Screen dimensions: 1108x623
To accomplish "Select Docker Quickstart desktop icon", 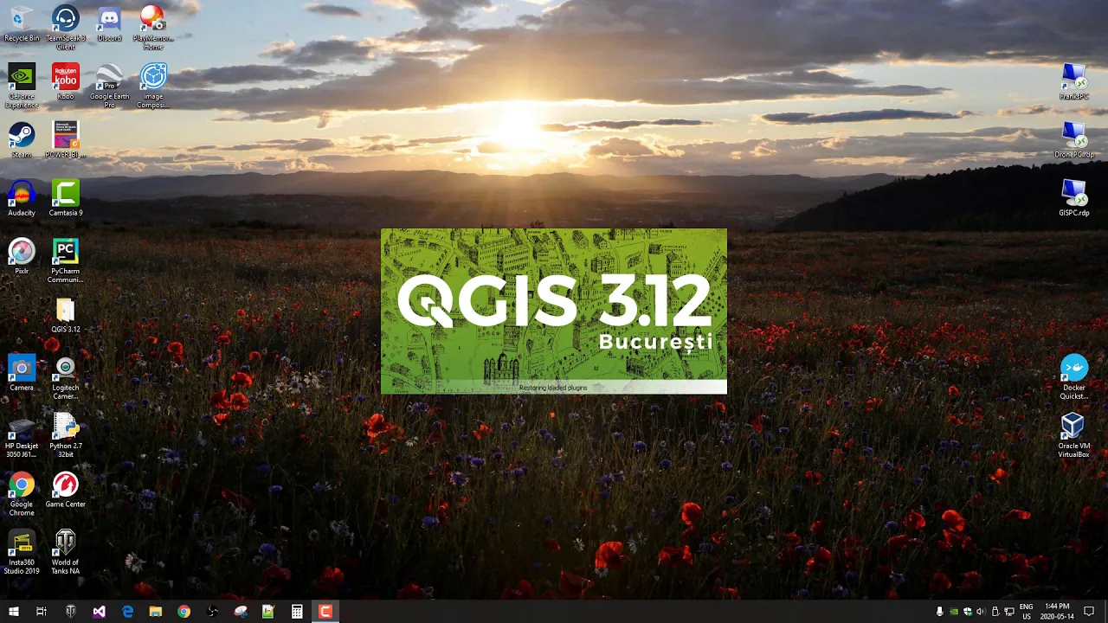I will [1073, 377].
